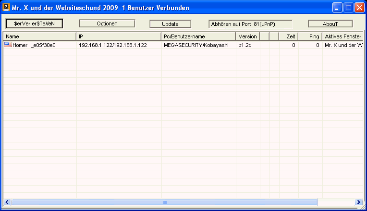Viewport: 367px width, 211px height.
Task: Click the horizontal scrollbar left arrow
Action: [7, 202]
